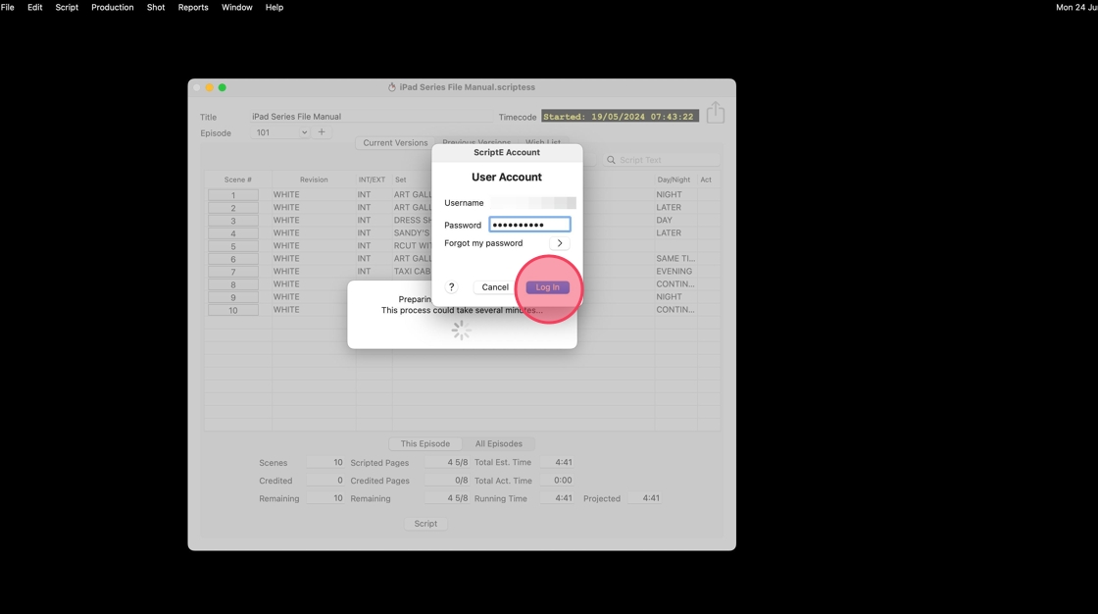The width and height of the screenshot is (1098, 614).
Task: Switch to the Previous Versions tab
Action: pos(476,142)
